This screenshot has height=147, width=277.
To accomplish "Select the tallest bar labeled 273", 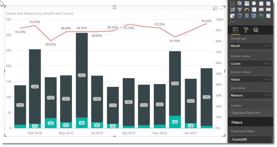I will coord(82,75).
